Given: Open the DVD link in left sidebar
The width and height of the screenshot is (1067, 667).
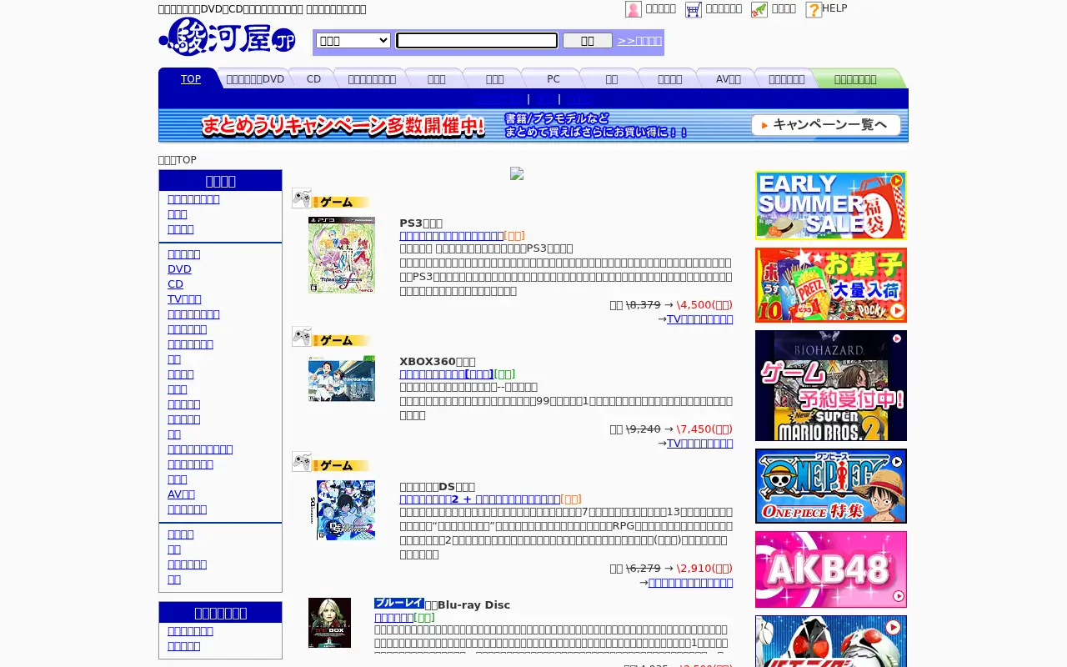Looking at the screenshot, I should (179, 269).
